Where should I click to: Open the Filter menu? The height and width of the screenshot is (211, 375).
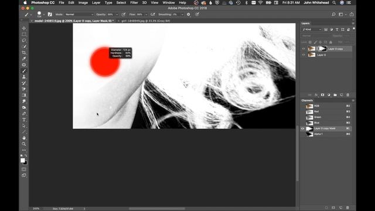134,2
